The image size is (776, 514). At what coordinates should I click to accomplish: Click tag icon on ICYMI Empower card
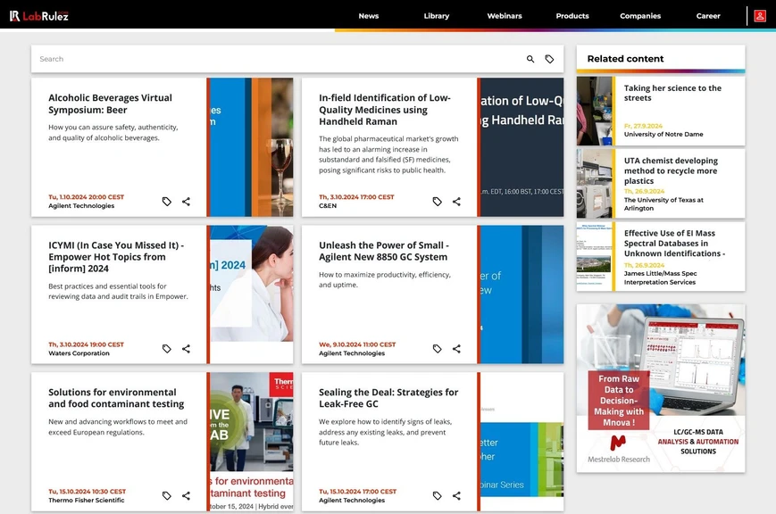[167, 349]
